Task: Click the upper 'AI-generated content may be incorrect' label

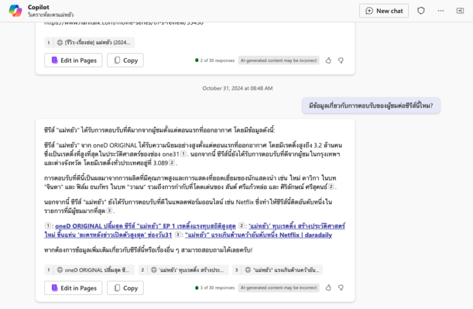Action: point(279,60)
